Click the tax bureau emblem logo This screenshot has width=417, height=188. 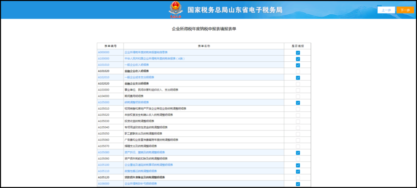pos(176,10)
